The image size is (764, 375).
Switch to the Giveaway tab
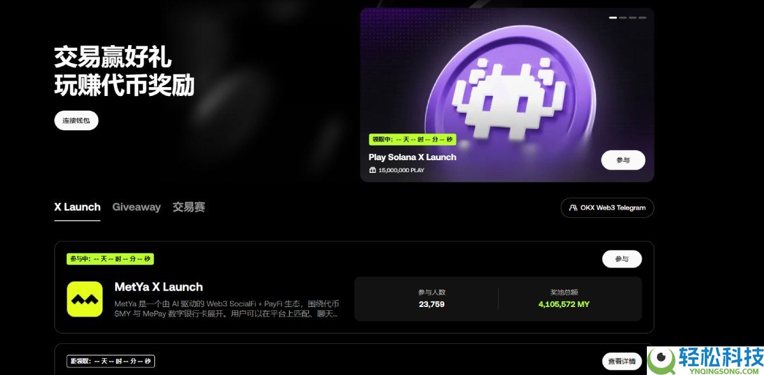pos(136,207)
